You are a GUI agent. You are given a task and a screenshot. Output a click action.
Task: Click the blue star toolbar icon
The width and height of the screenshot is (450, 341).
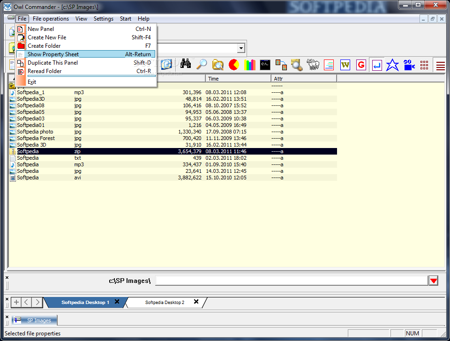point(392,65)
